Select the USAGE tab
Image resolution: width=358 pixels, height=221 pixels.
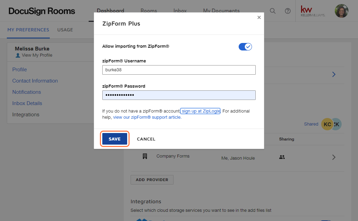(x=65, y=30)
